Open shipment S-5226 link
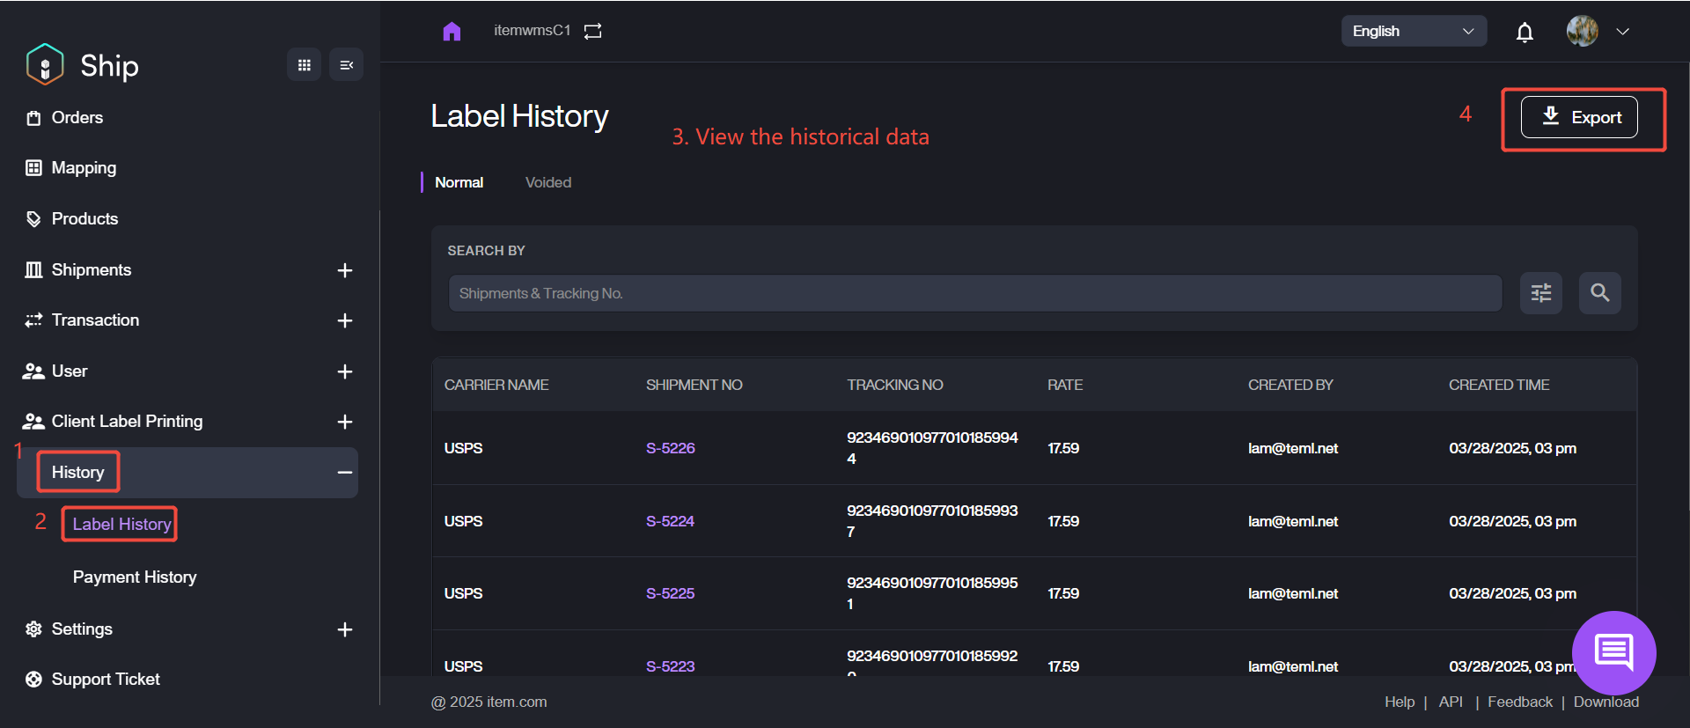 coord(670,448)
